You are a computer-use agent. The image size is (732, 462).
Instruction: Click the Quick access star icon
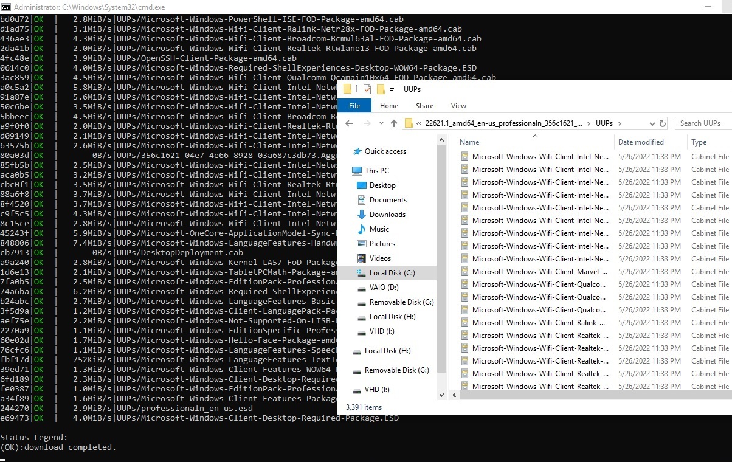coord(357,151)
